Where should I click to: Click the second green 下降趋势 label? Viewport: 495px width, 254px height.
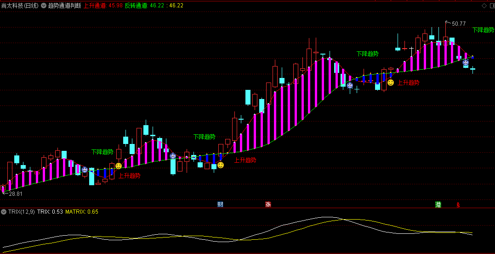click(204, 137)
